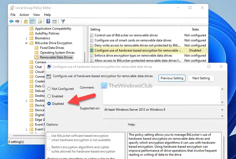This screenshot has height=159, width=236.
Task: Select the Disabled radio button
Action: (x=49, y=104)
